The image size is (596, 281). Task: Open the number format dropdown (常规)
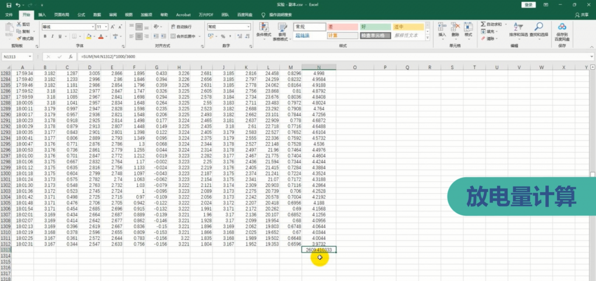[x=249, y=27]
